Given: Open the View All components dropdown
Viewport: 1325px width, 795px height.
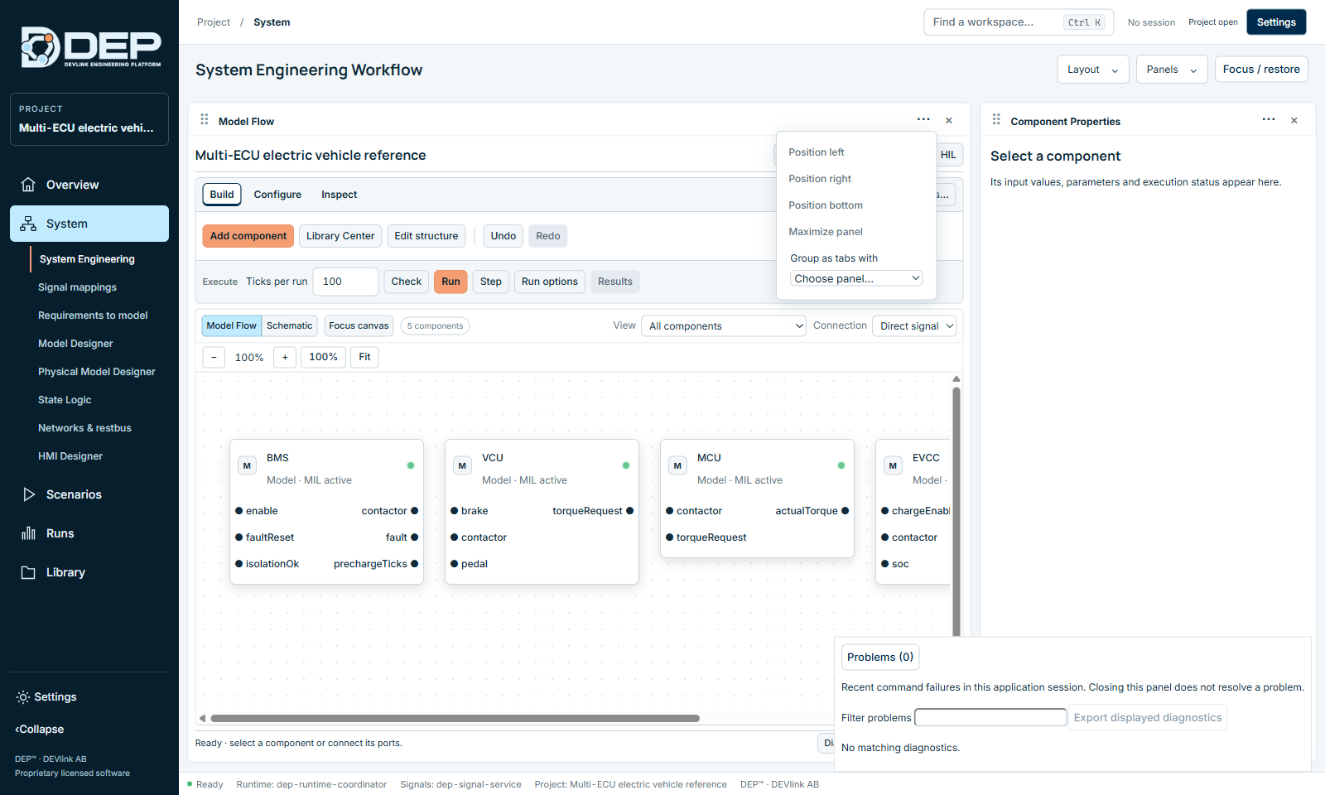Looking at the screenshot, I should (724, 326).
